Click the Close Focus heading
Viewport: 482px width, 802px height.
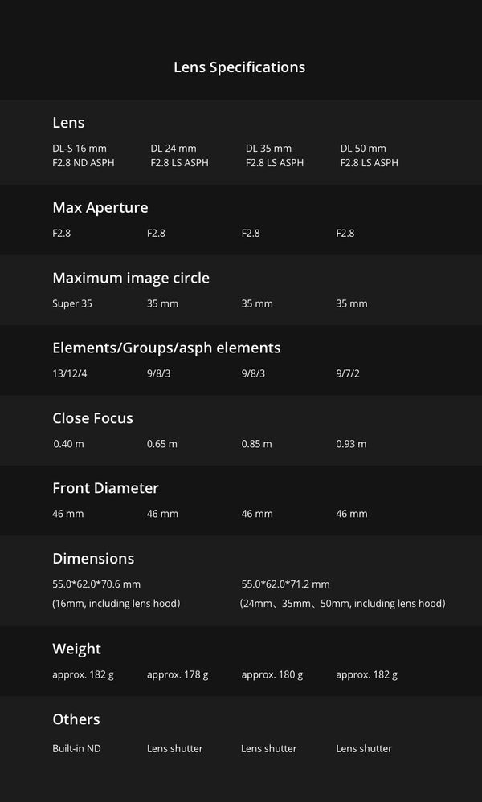click(92, 418)
